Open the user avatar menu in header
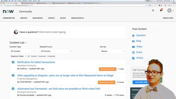This screenshot has width=176, height=99. [x=169, y=10]
